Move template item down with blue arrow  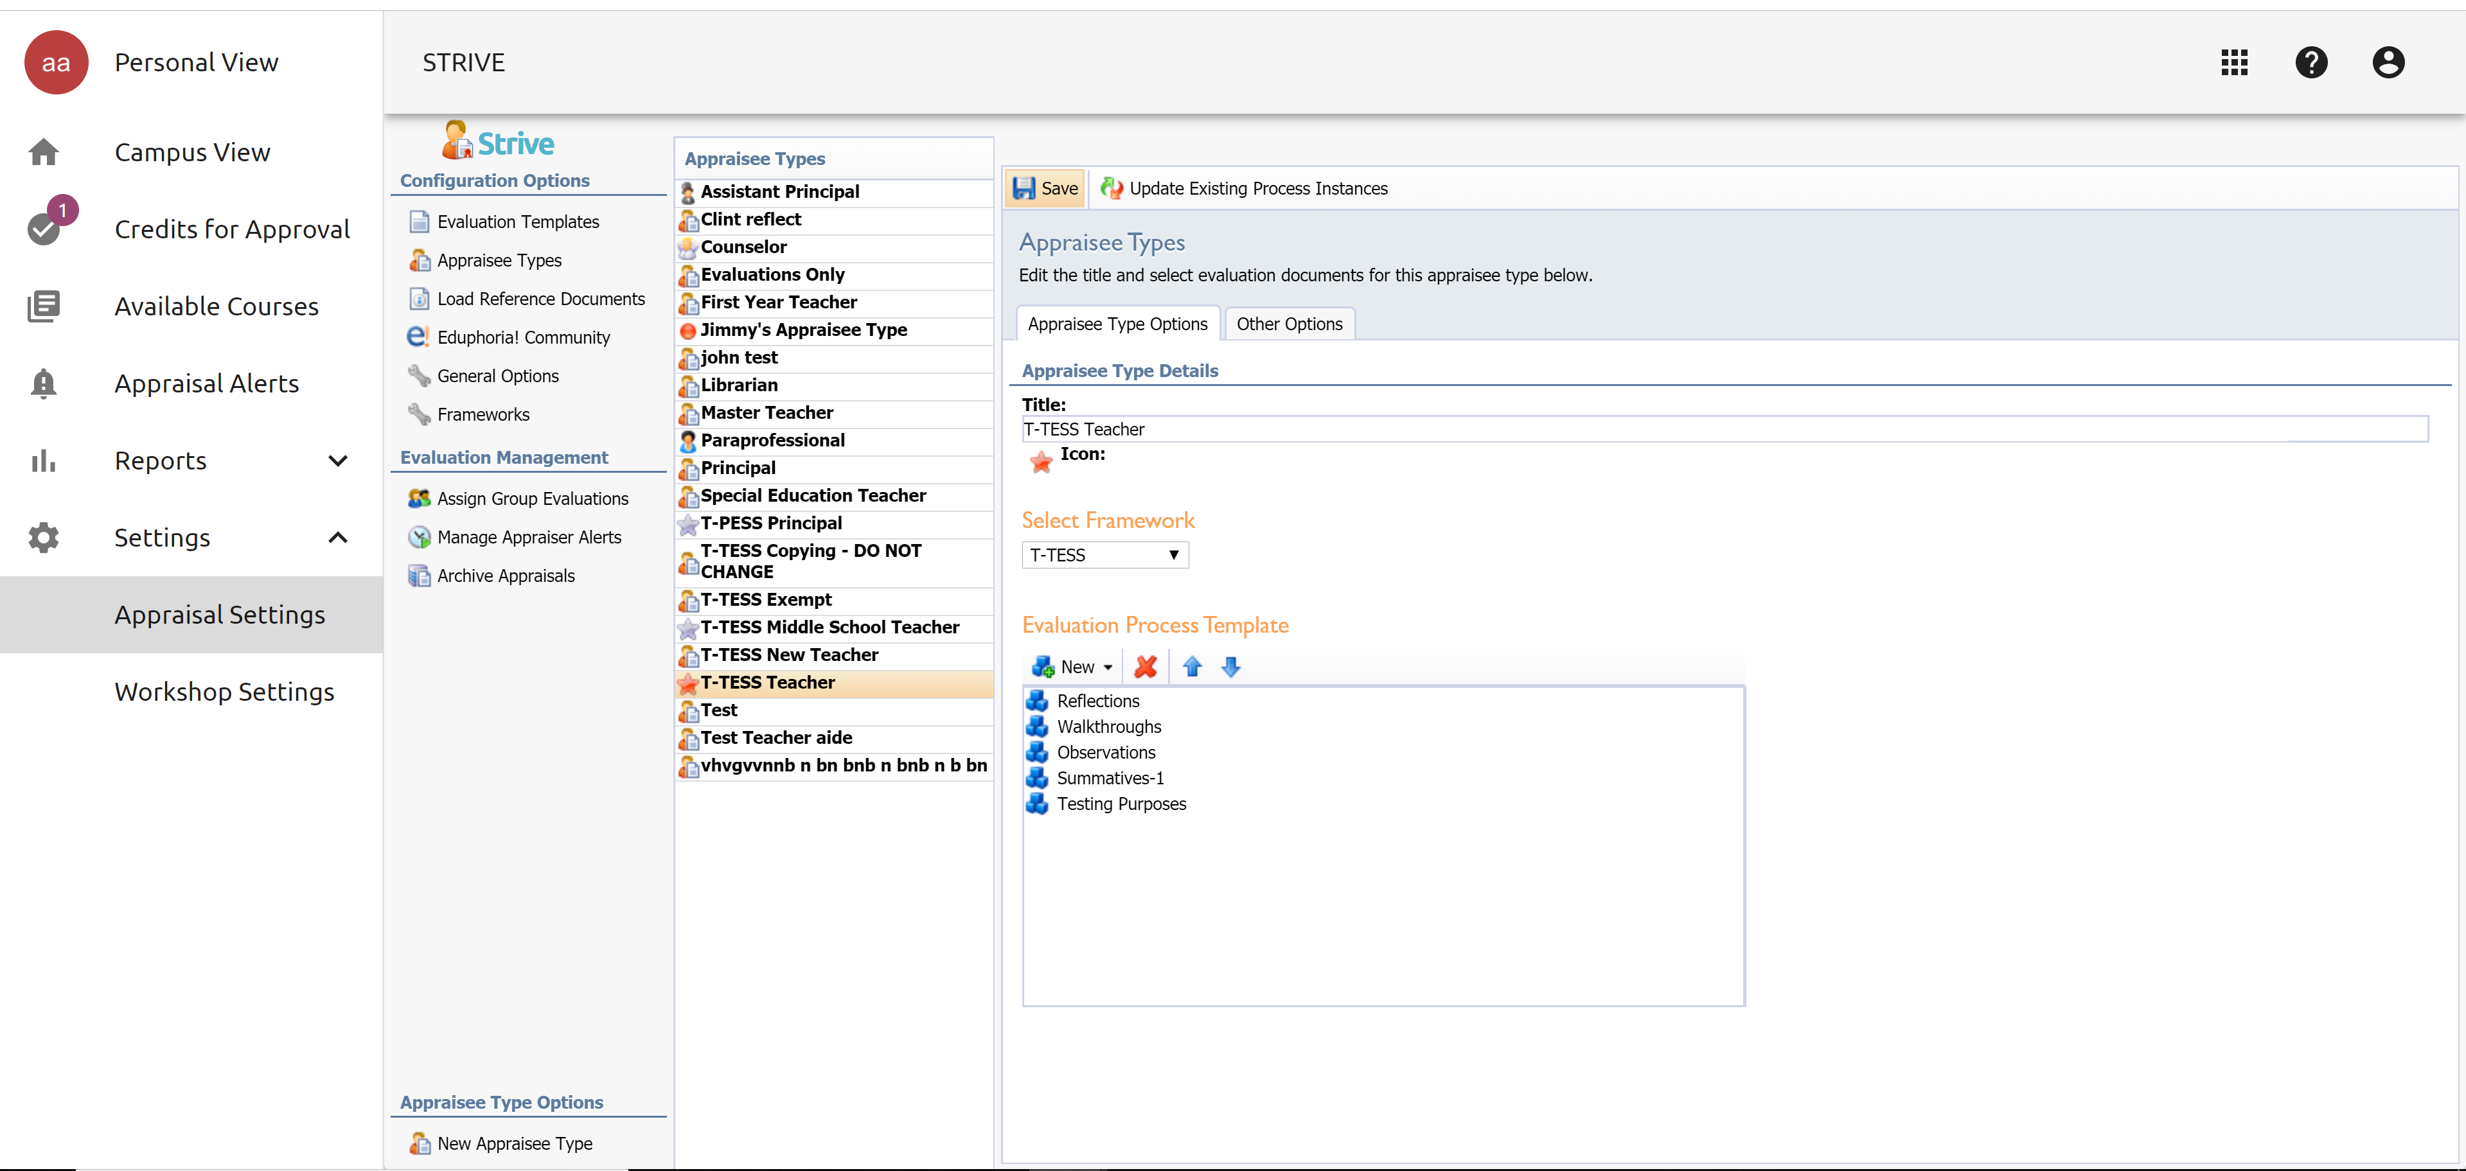pyautogui.click(x=1231, y=667)
